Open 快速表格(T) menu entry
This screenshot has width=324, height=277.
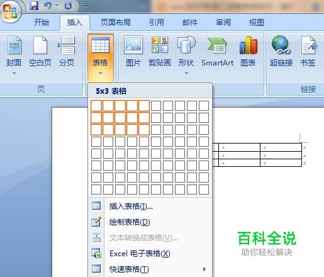[150, 269]
